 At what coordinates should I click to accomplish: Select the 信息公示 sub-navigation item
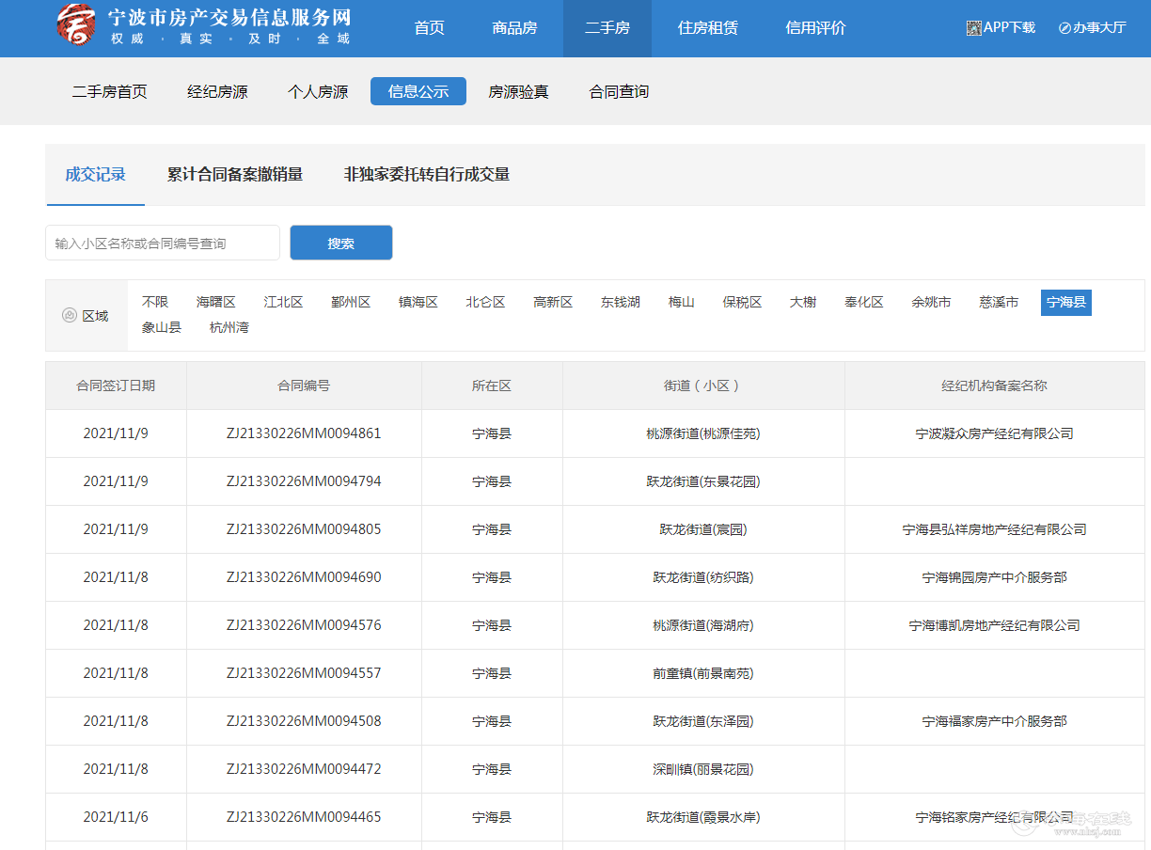[418, 91]
